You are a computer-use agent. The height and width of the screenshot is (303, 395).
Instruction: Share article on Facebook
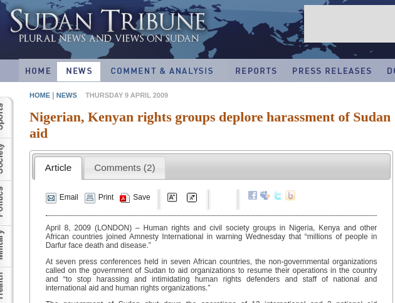(253, 195)
